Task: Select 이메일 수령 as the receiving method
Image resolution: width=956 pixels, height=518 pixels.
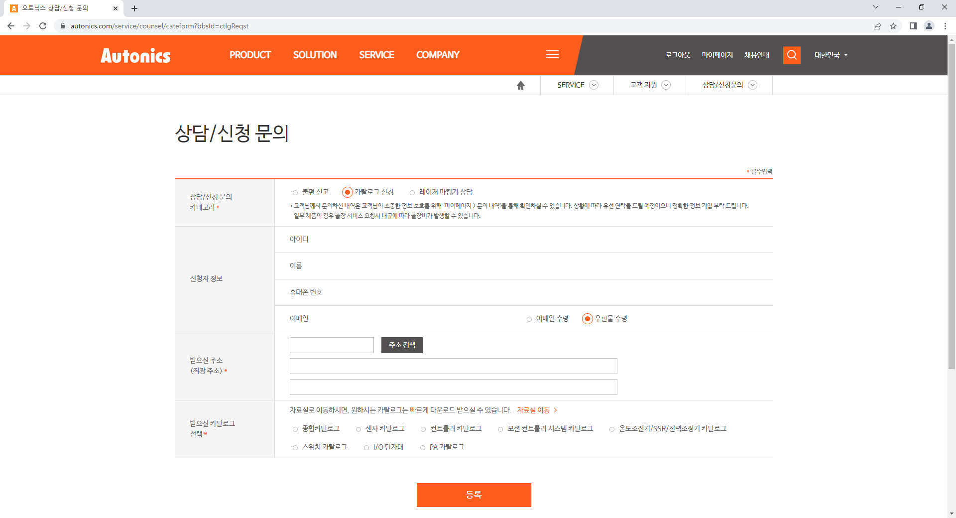Action: coord(529,319)
